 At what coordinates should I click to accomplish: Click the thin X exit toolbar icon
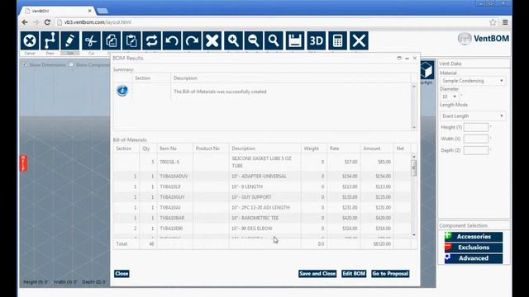pyautogui.click(x=359, y=40)
